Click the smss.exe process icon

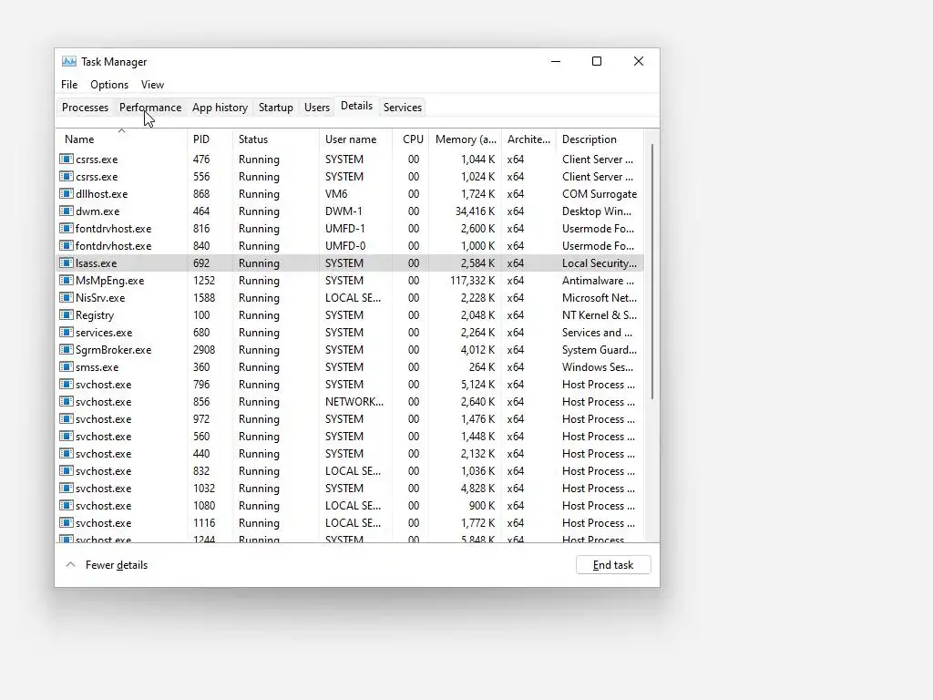pyautogui.click(x=66, y=366)
